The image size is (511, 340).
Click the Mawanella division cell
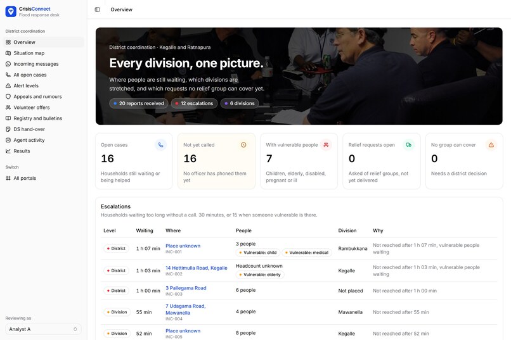point(350,312)
